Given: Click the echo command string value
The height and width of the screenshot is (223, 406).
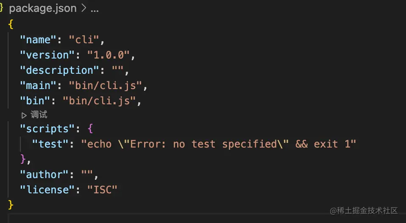Looking at the screenshot, I should tap(219, 144).
